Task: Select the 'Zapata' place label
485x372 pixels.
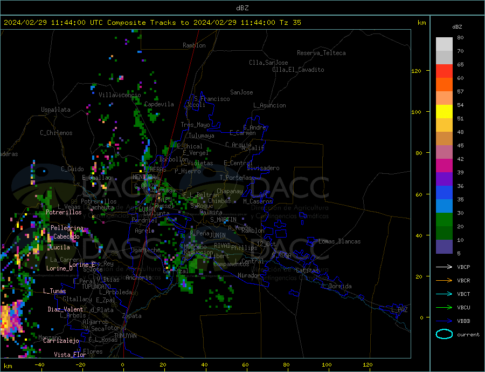Action: pos(132,316)
